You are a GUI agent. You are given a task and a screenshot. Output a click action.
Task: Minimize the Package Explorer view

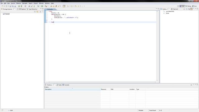[41, 9]
